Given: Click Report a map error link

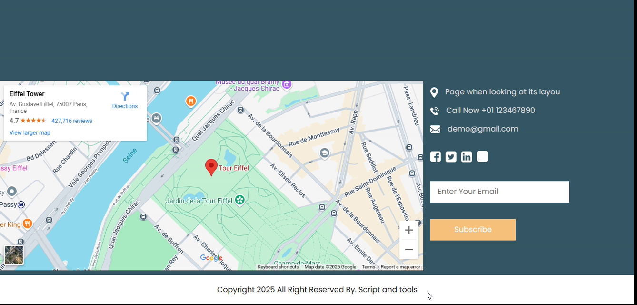Looking at the screenshot, I should pyautogui.click(x=400, y=267).
